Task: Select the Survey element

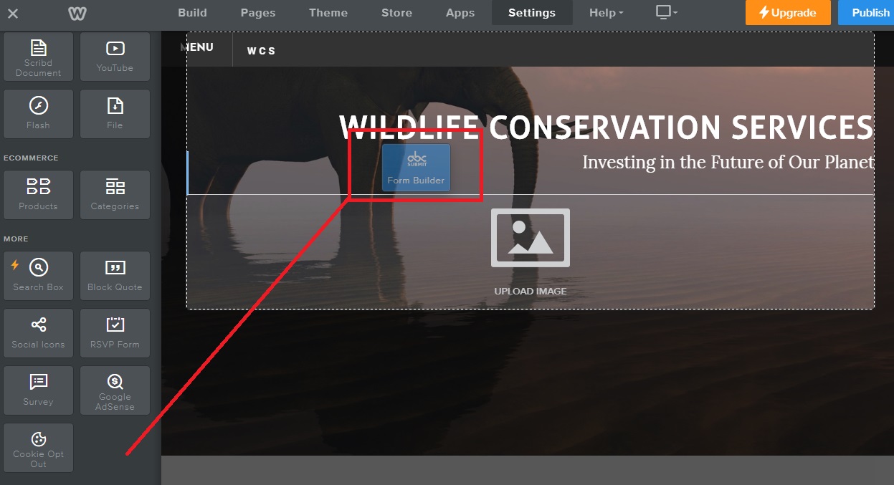Action: pos(38,390)
